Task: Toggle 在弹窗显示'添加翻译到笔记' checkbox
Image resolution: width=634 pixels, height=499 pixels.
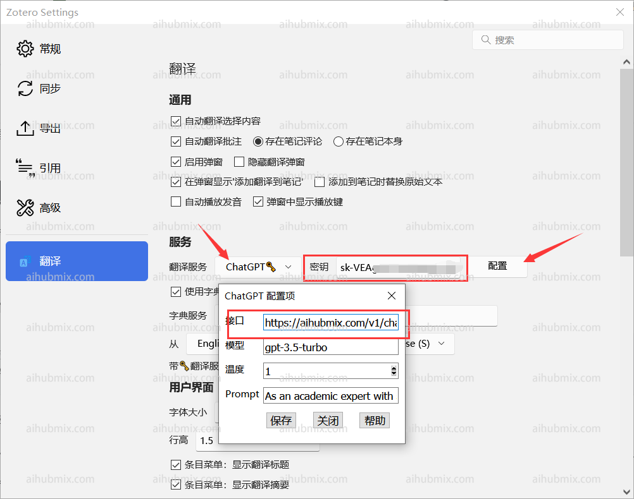Action: coord(176,182)
